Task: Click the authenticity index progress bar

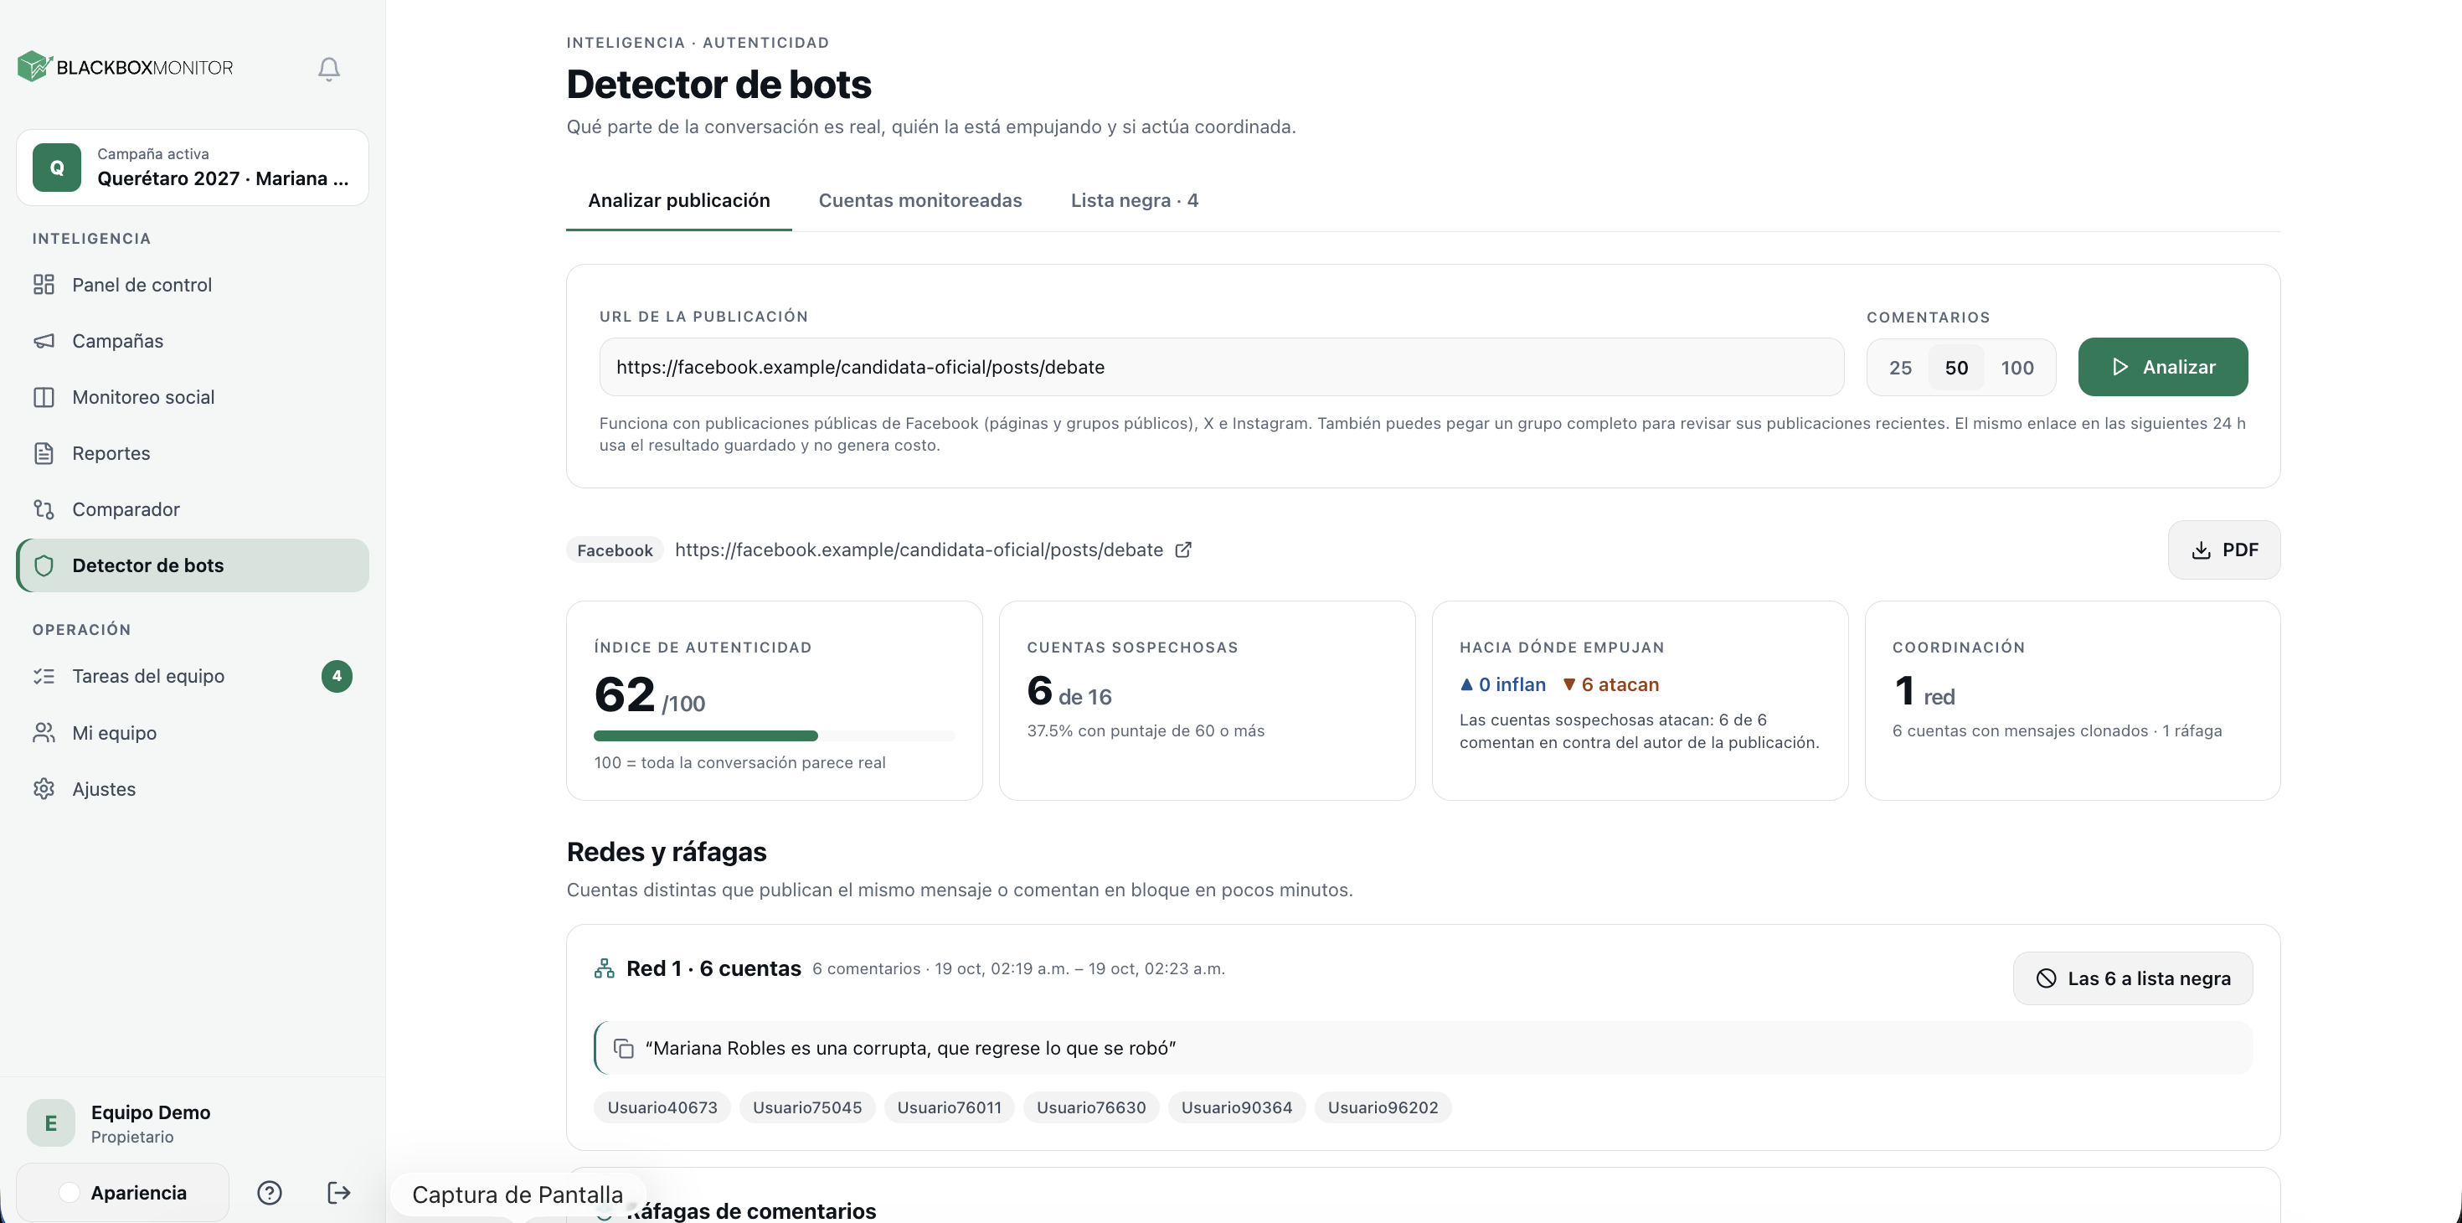Action: (x=774, y=736)
